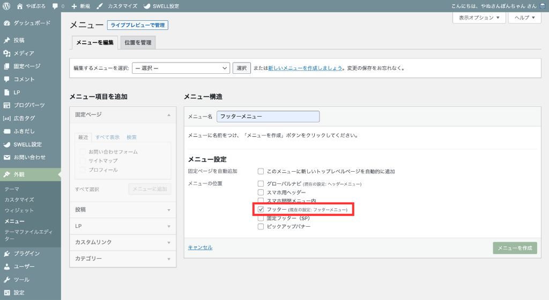Switch to the すべて表示 tab
The width and height of the screenshot is (549, 300).
pos(107,137)
